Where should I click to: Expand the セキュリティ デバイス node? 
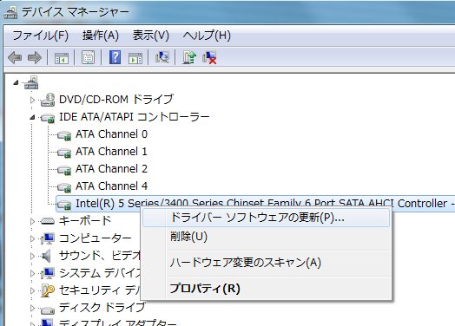[32, 290]
